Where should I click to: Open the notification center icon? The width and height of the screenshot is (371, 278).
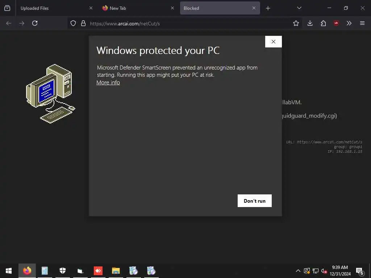point(360,271)
